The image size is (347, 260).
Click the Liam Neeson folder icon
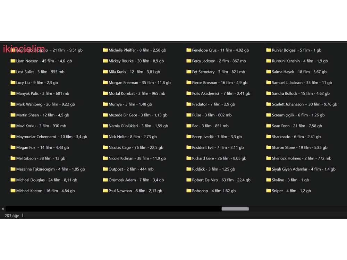pos(13,61)
